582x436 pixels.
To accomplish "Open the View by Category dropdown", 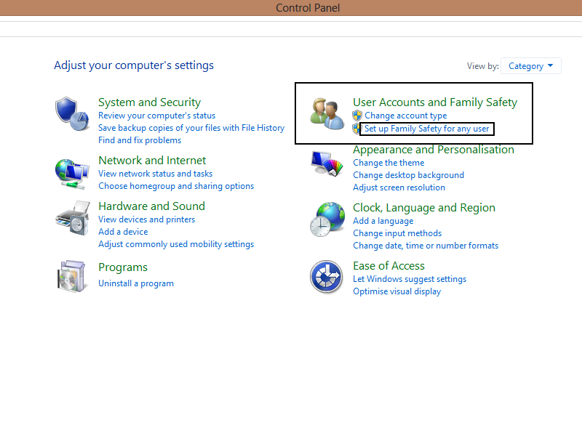I will tap(531, 66).
